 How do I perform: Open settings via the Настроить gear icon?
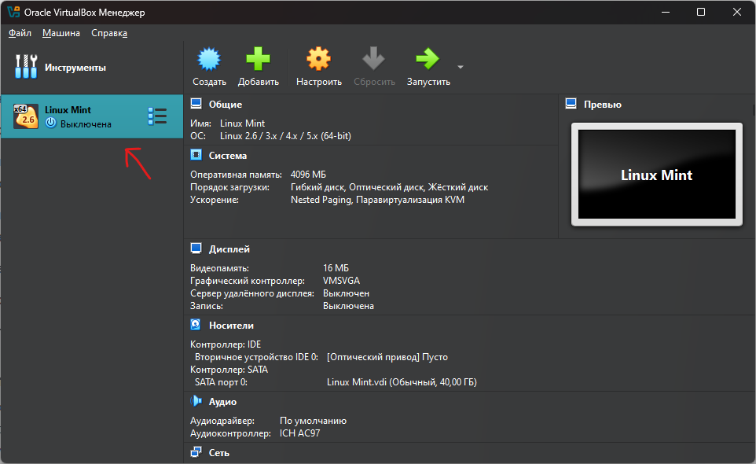[x=319, y=59]
